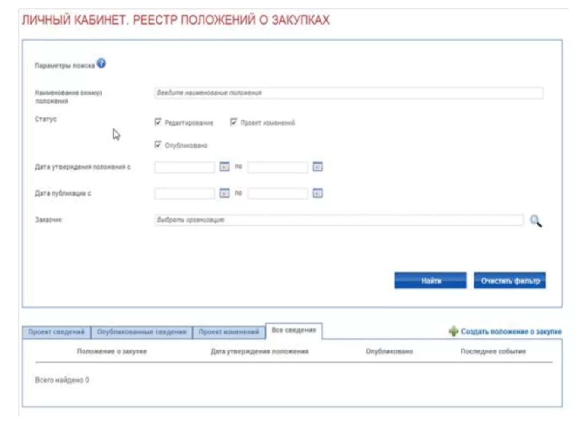Screen dimensions: 582x426
Task: Click the approval date from field
Action: pyautogui.click(x=184, y=167)
